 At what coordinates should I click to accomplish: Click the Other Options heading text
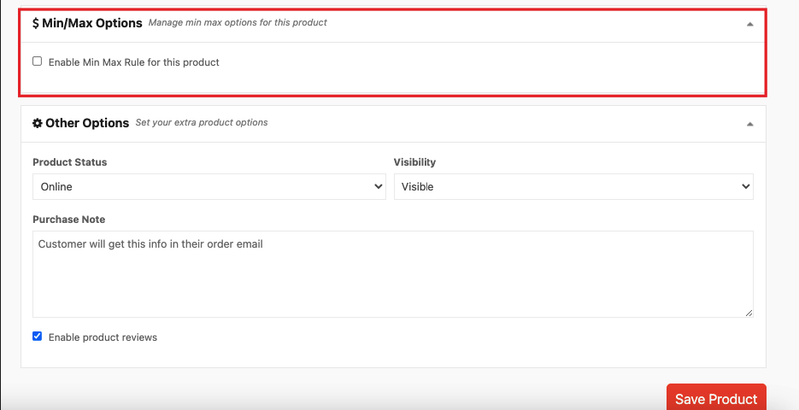click(87, 123)
